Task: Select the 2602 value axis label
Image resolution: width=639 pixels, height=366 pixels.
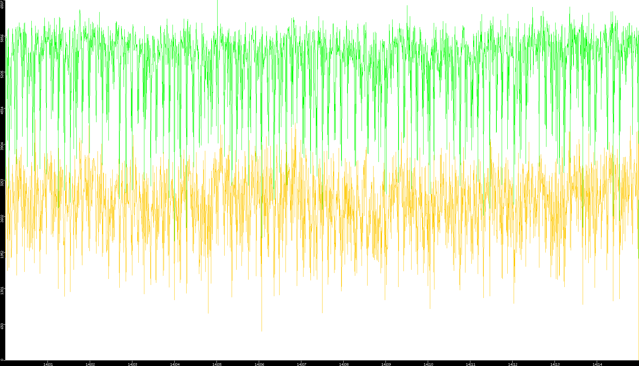Action: tap(2, 218)
